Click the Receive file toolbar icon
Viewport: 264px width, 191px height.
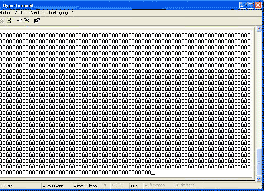coord(27,21)
